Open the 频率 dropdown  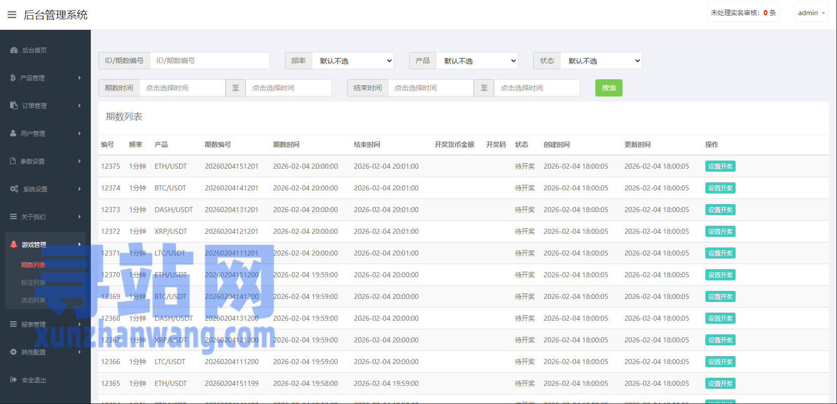[x=353, y=61]
